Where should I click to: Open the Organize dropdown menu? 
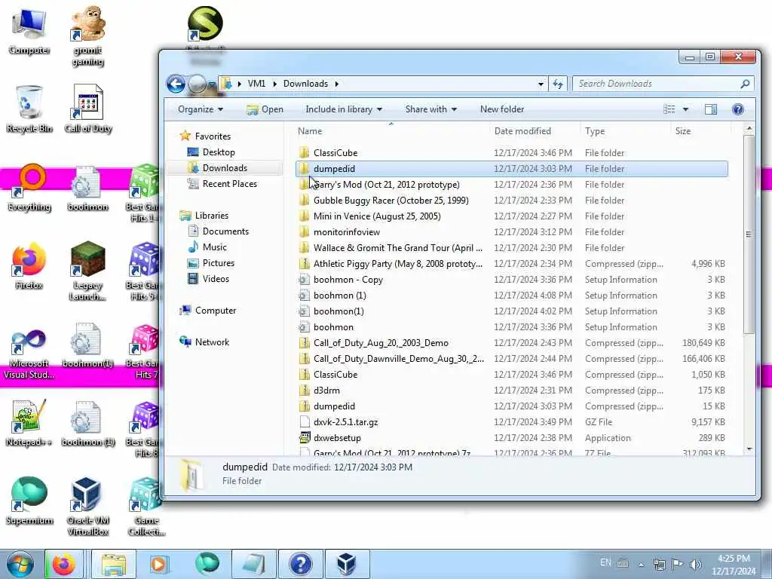[x=201, y=109]
